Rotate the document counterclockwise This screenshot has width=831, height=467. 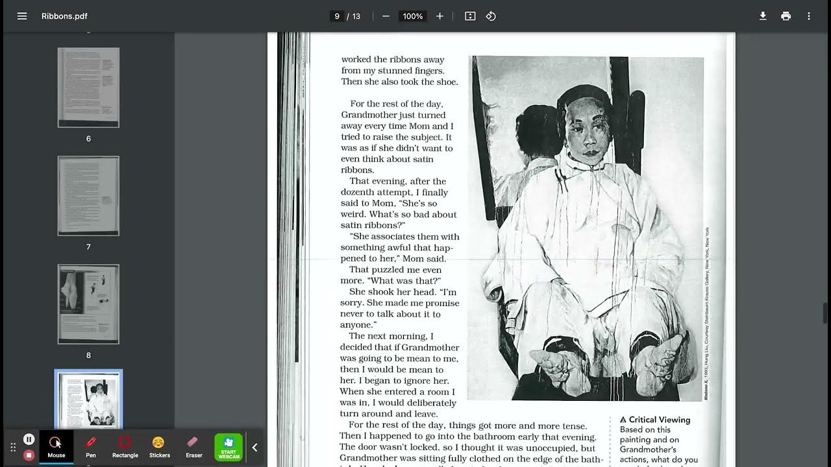pos(491,16)
